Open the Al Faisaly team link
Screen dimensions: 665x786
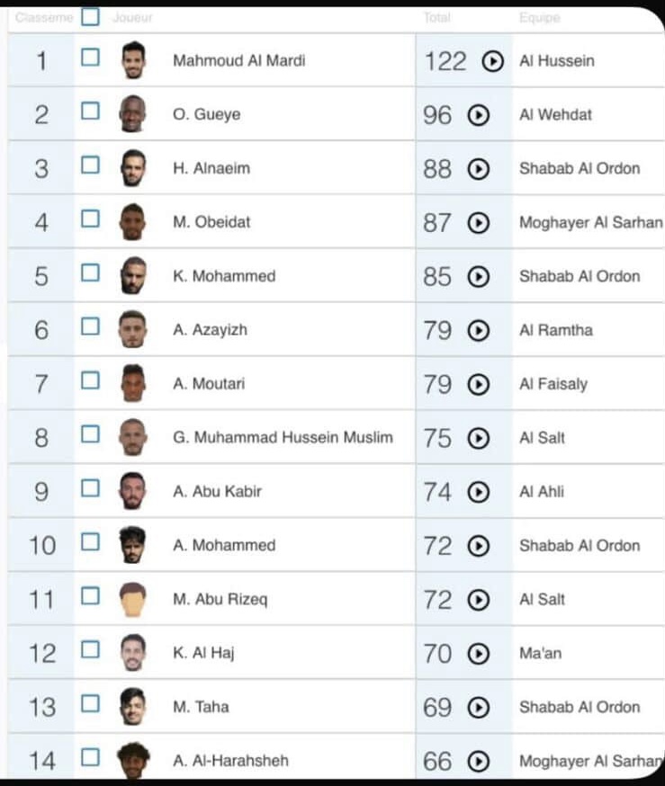pyautogui.click(x=553, y=384)
